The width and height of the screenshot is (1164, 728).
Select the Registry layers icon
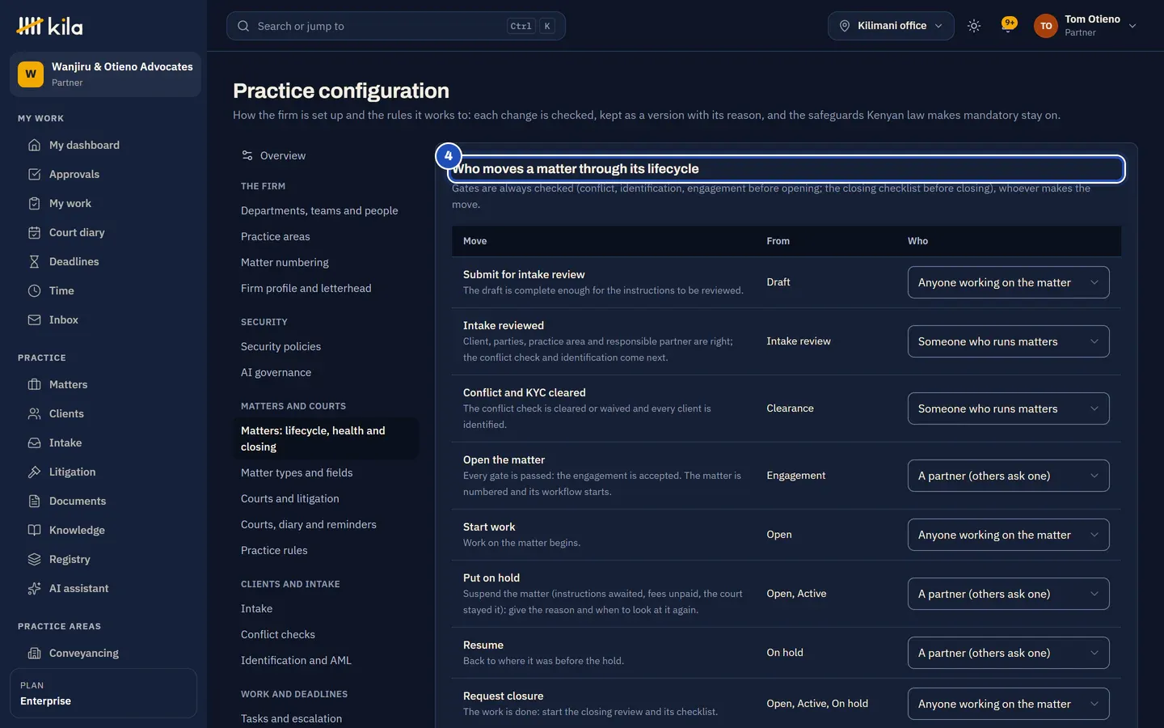[x=34, y=559]
